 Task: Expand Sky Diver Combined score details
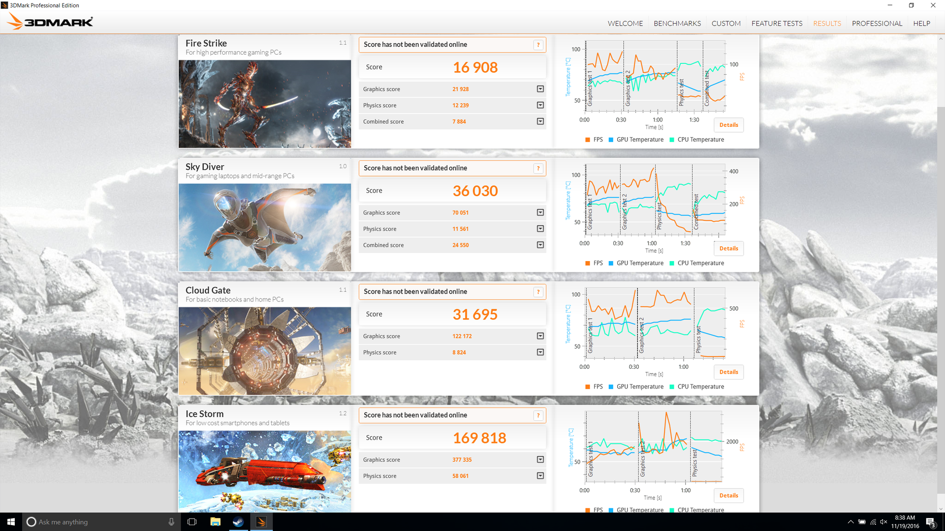point(540,245)
